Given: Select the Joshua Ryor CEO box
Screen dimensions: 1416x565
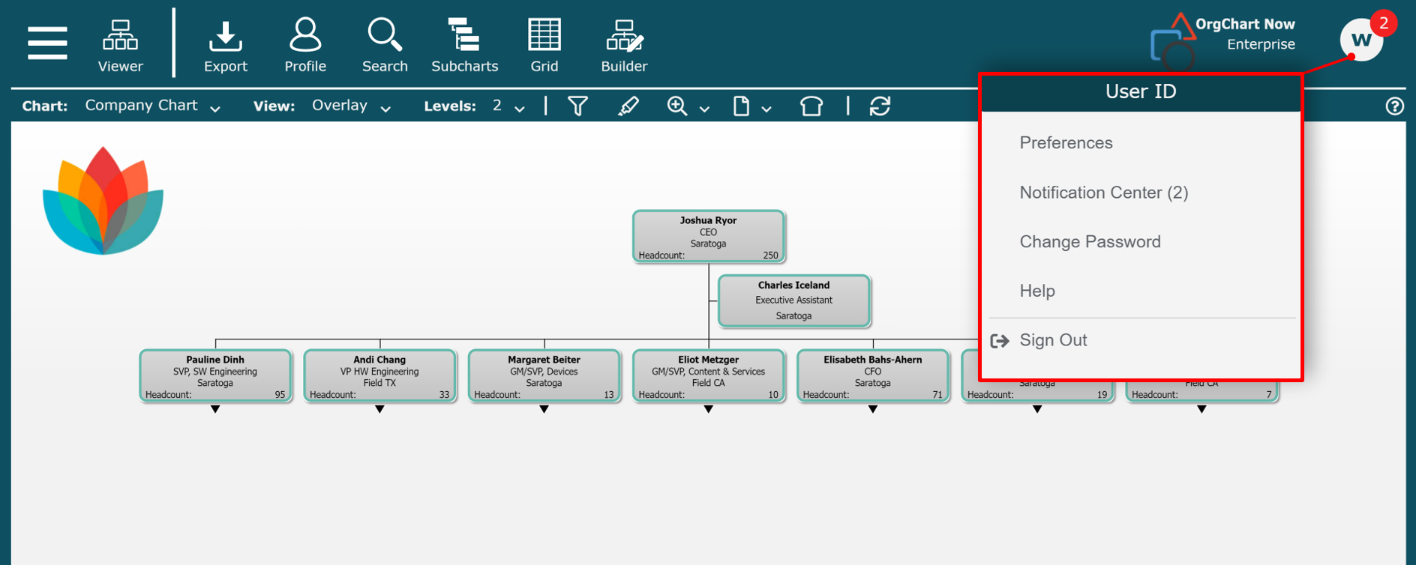Looking at the screenshot, I should click(708, 237).
